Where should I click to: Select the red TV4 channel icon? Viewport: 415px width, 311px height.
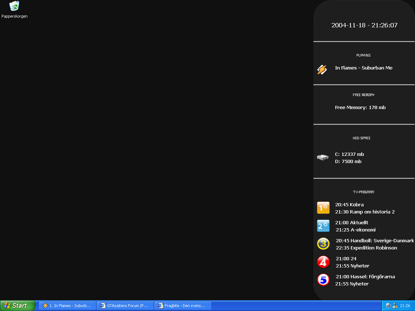click(x=323, y=262)
